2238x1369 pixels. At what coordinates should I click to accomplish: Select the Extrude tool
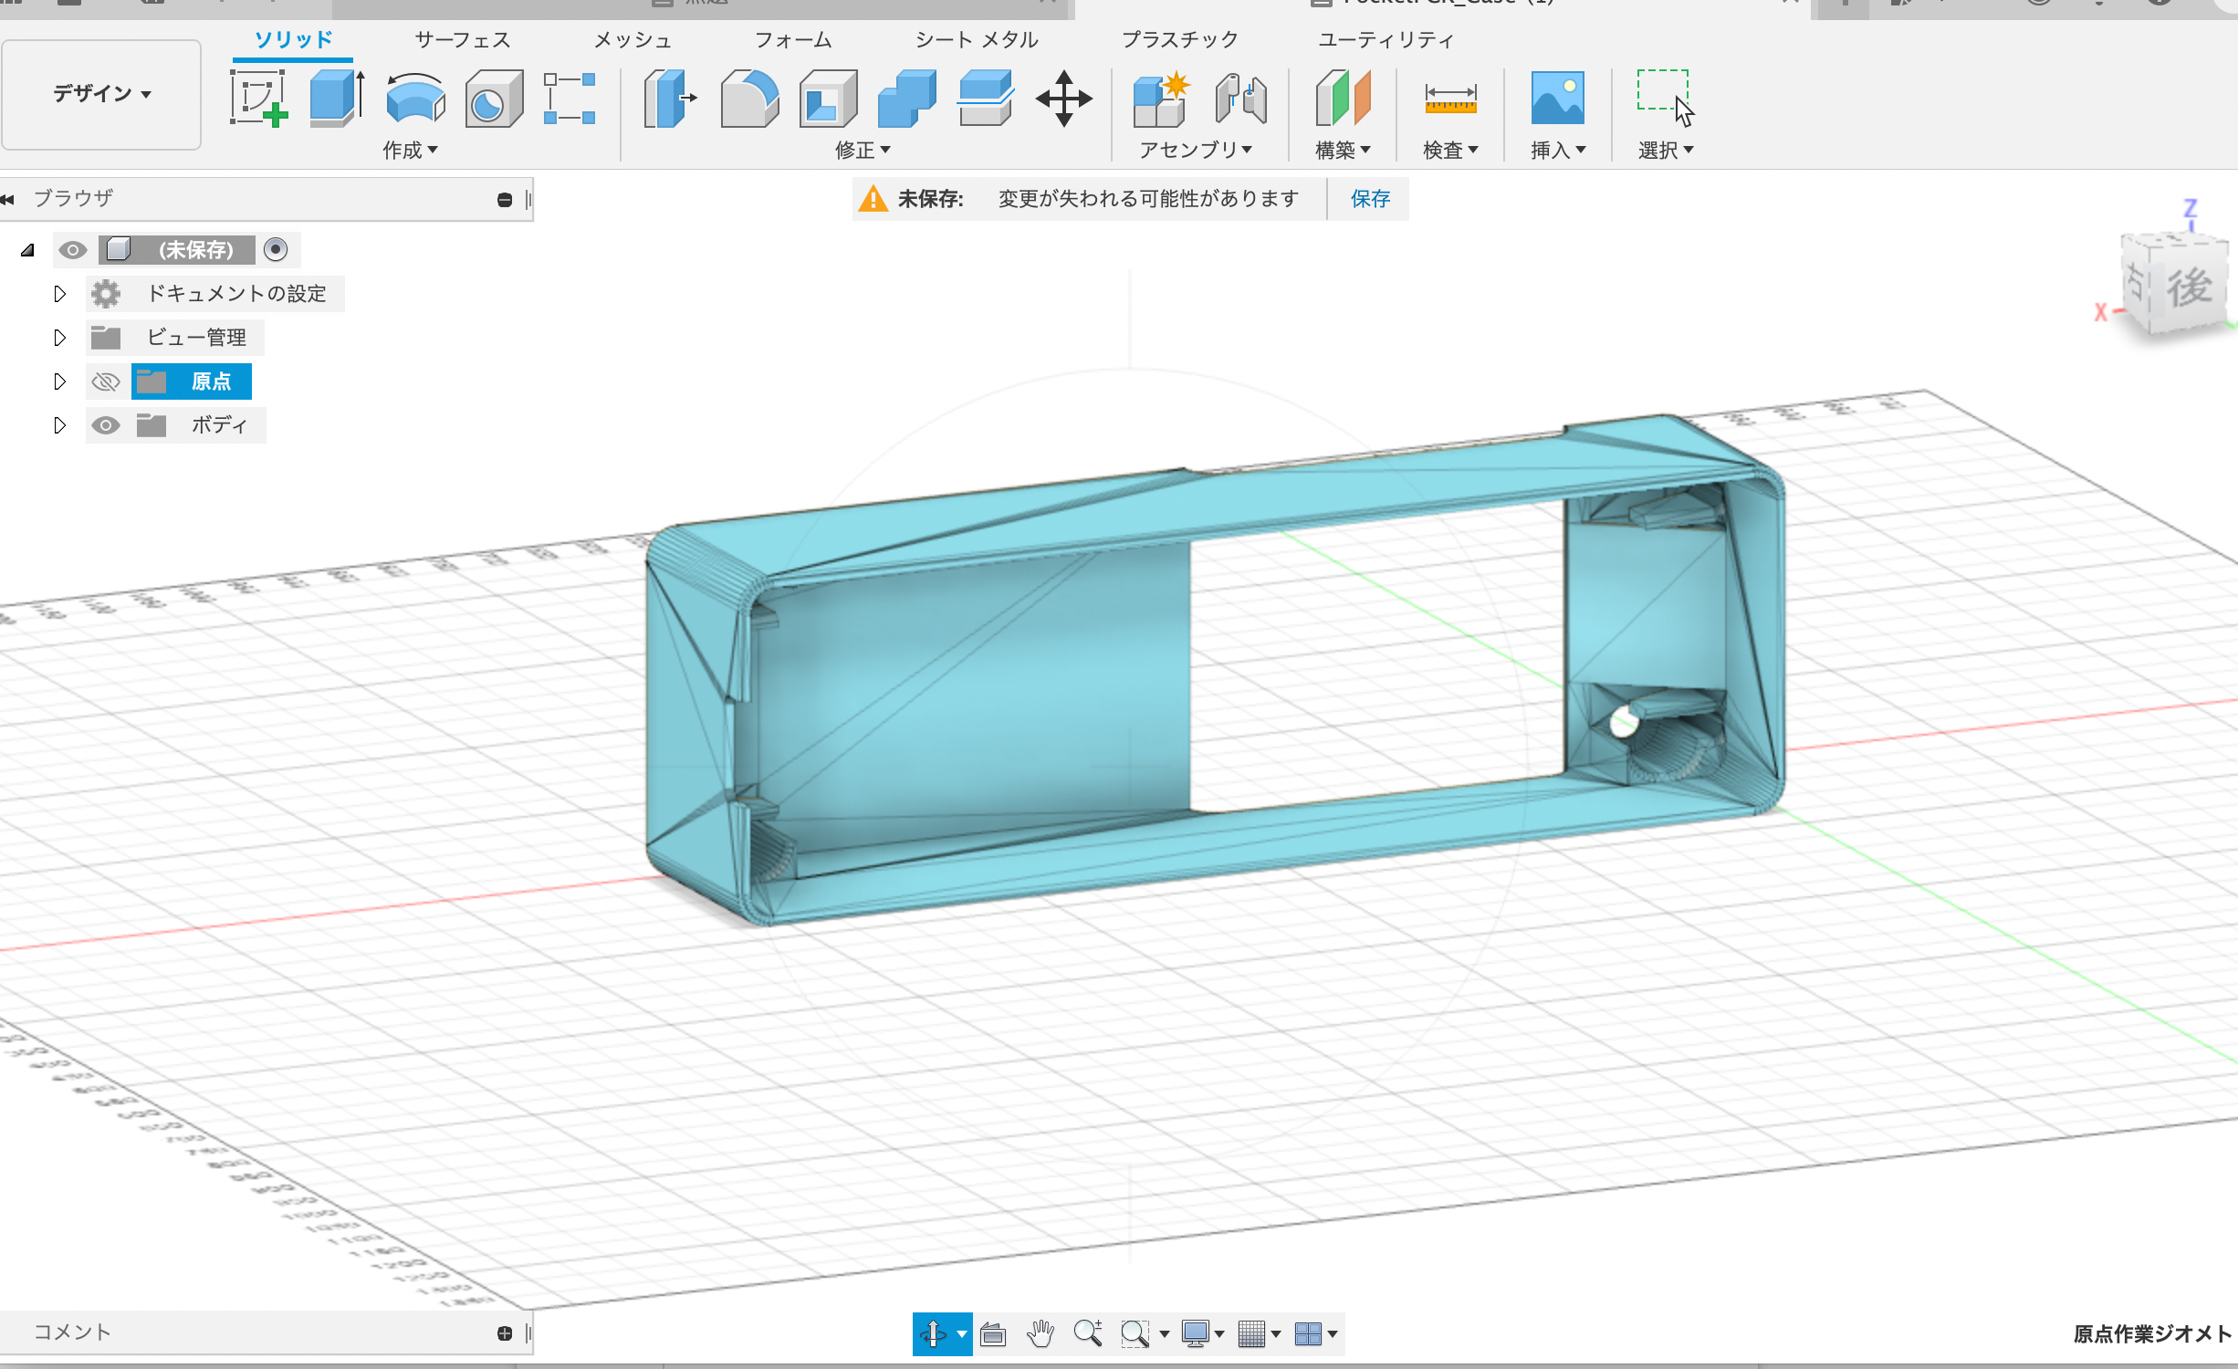click(337, 98)
